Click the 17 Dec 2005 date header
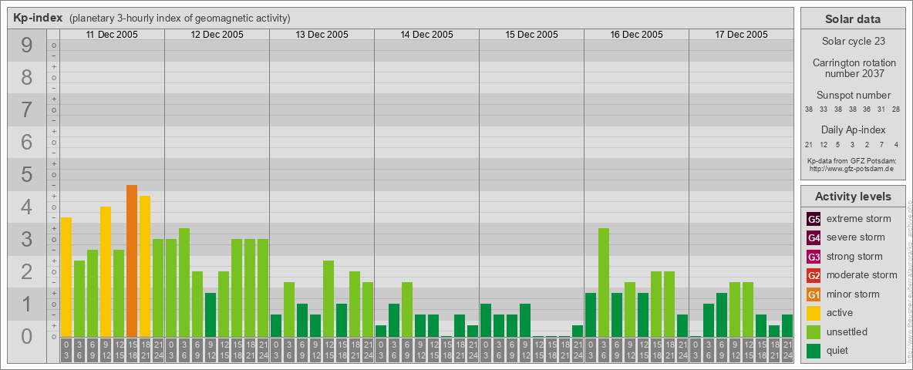The image size is (913, 370). pos(740,35)
